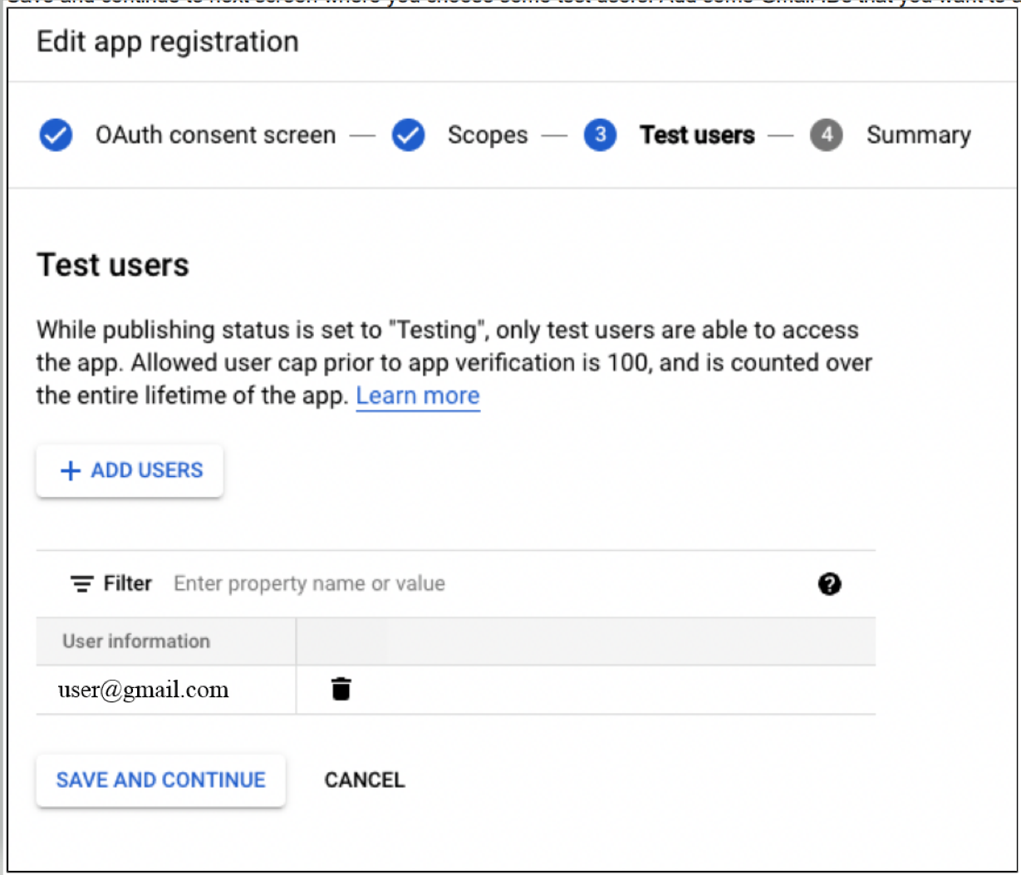Click the step 3 number circle
Screen dimensions: 1021x875
pos(600,135)
